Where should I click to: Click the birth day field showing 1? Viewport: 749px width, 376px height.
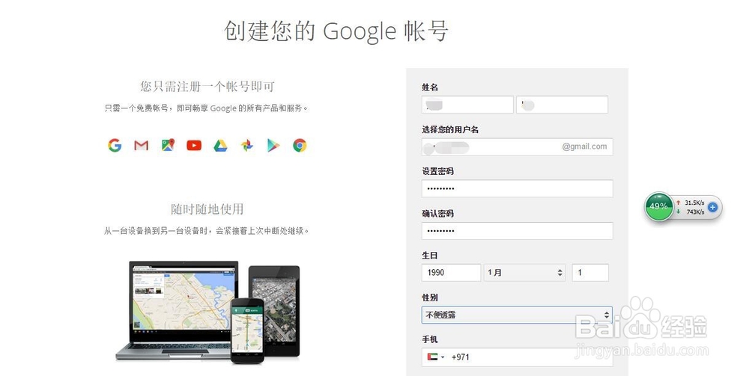click(x=590, y=273)
